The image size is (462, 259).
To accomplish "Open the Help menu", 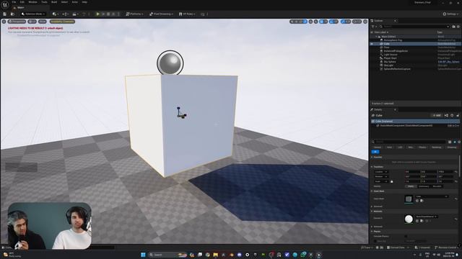I will pos(84,2).
